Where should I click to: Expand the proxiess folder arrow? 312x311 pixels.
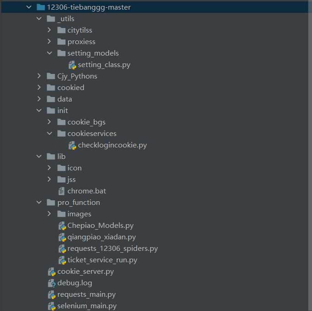point(49,41)
